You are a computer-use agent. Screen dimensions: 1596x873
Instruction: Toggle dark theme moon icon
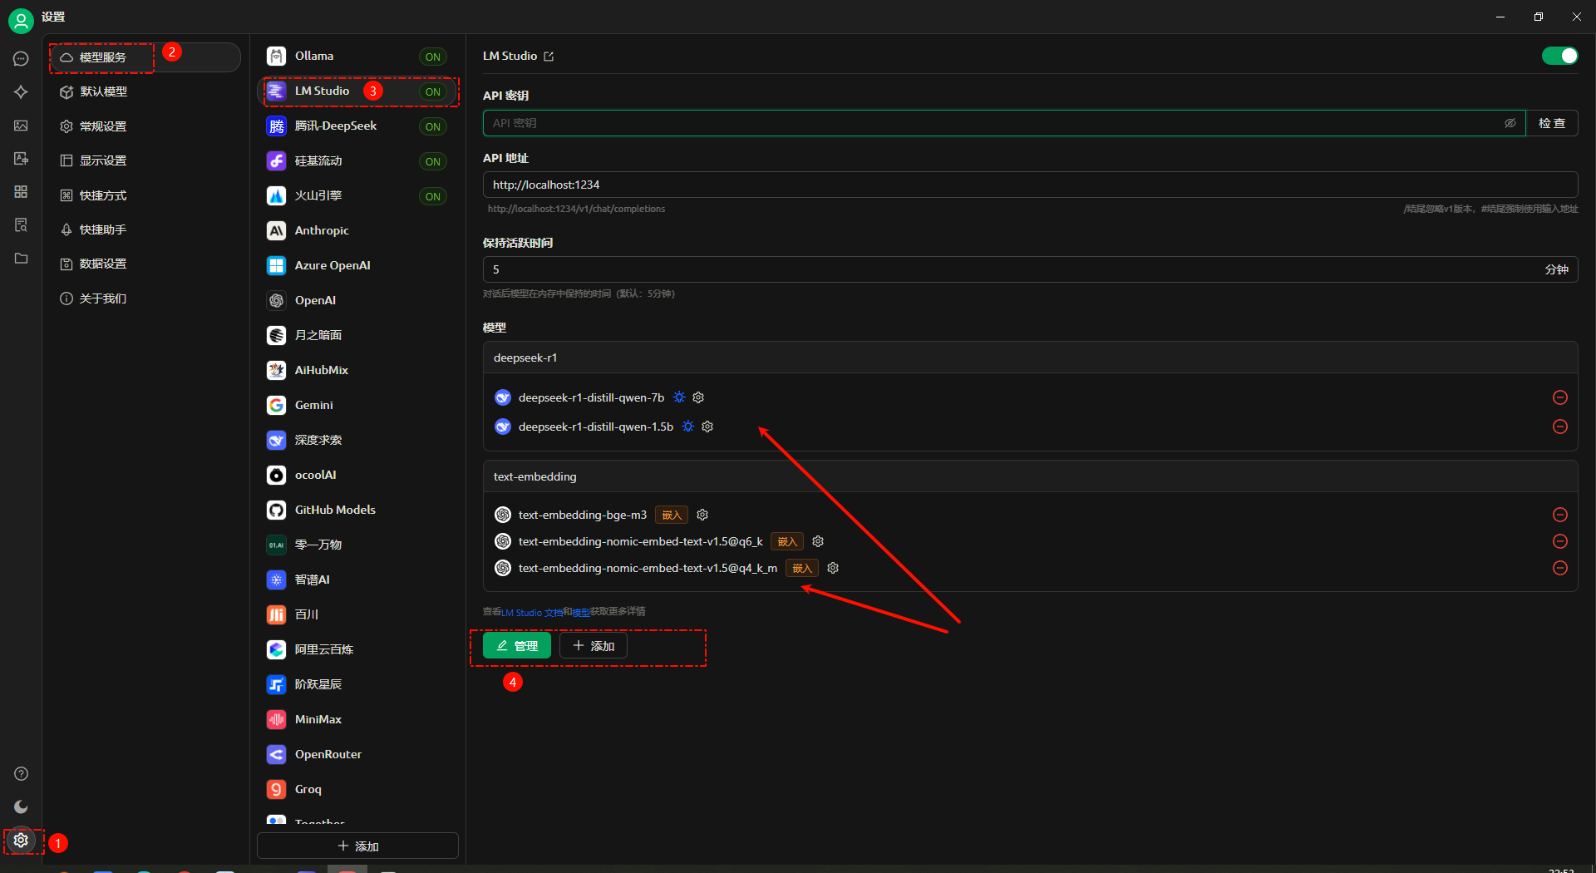pyautogui.click(x=21, y=807)
